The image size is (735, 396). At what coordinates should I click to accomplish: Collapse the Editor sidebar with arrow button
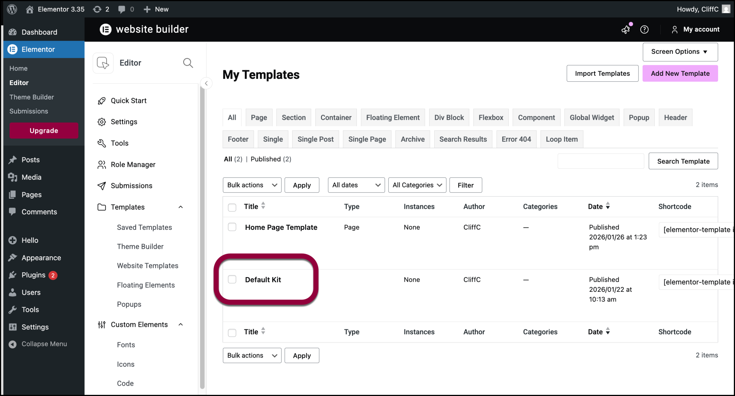coord(206,83)
